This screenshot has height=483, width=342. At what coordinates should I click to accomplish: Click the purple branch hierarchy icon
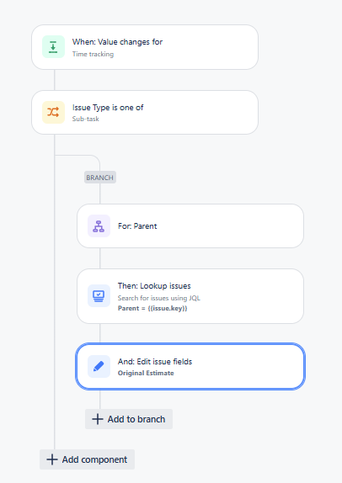(99, 226)
